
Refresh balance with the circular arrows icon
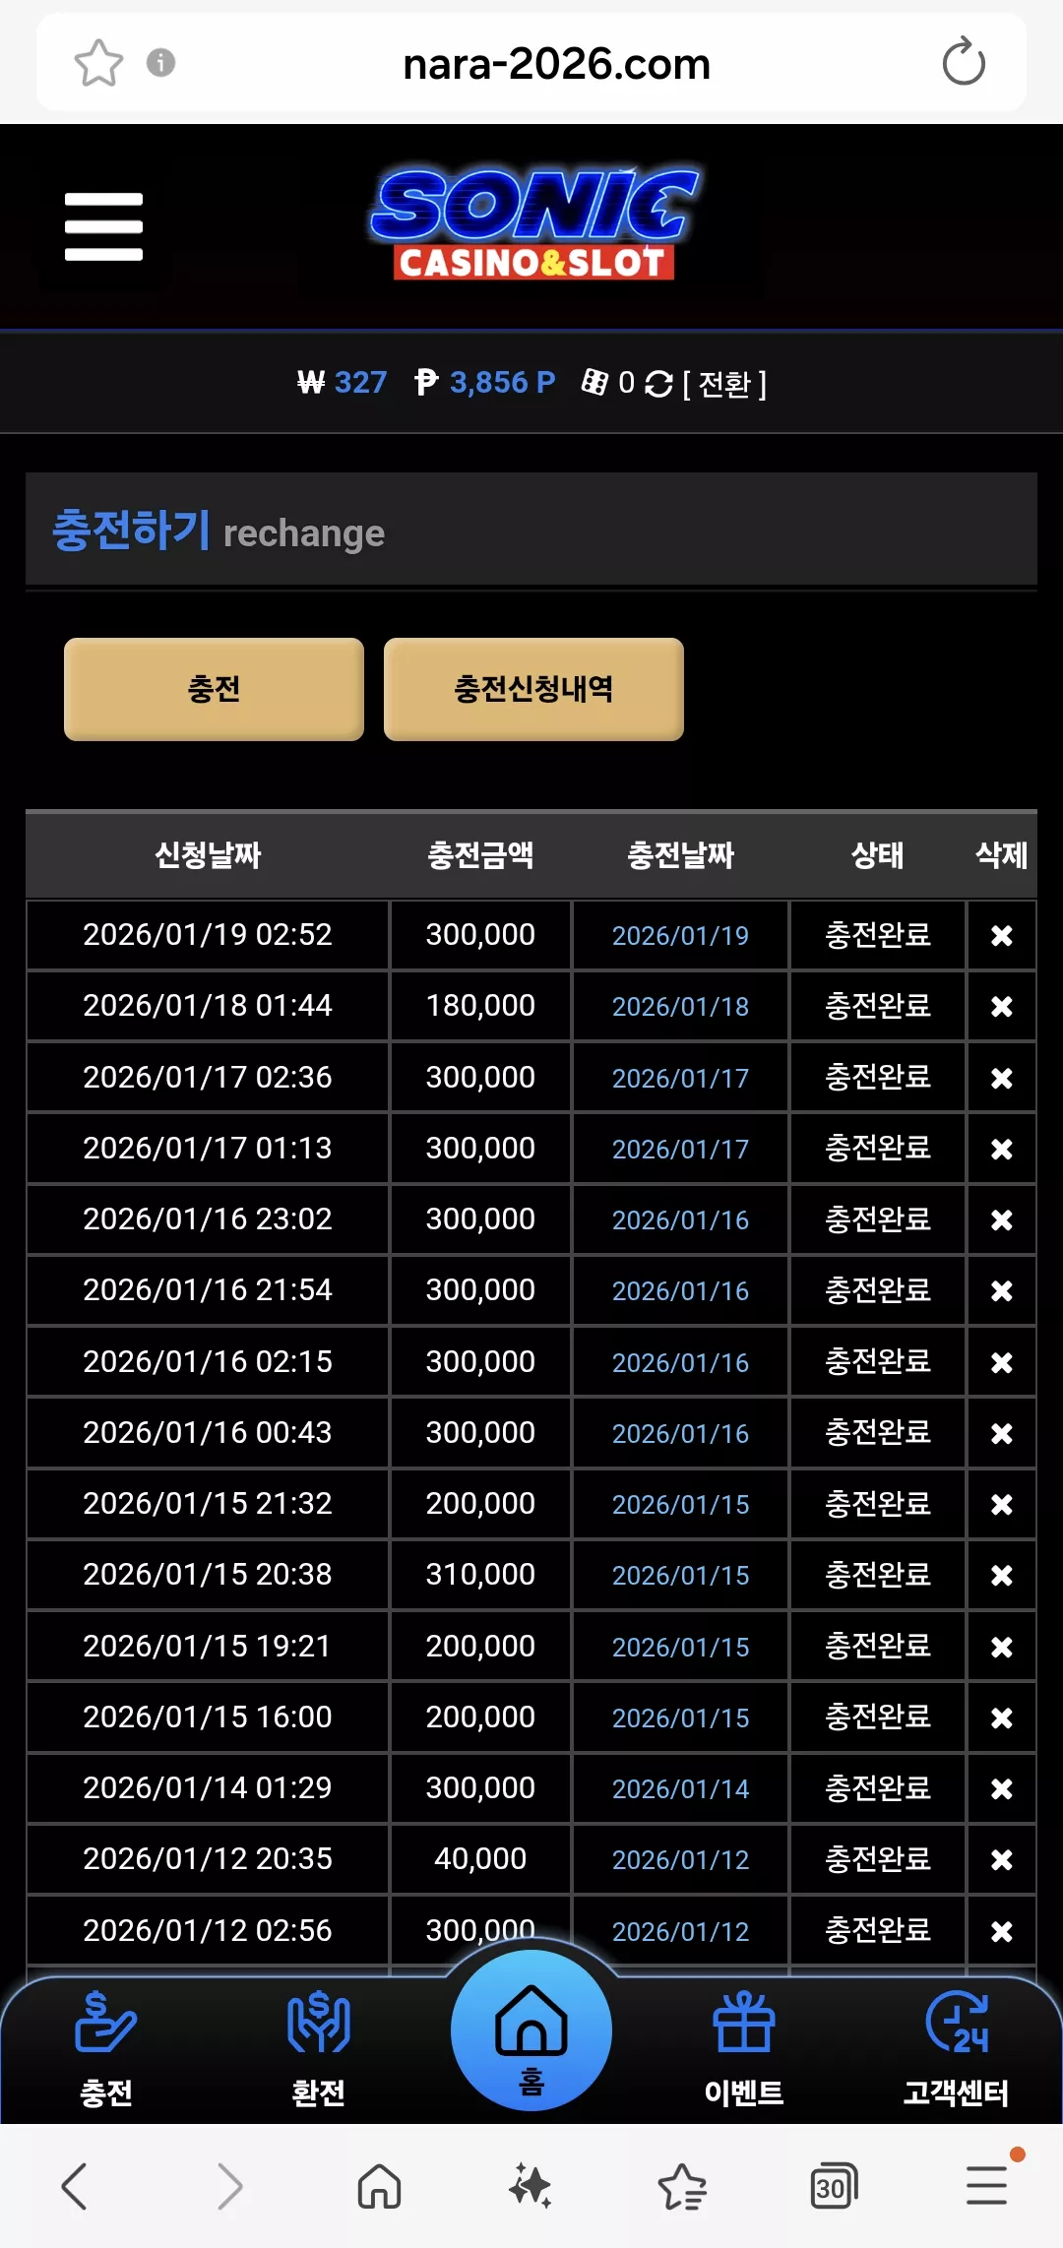tap(658, 384)
